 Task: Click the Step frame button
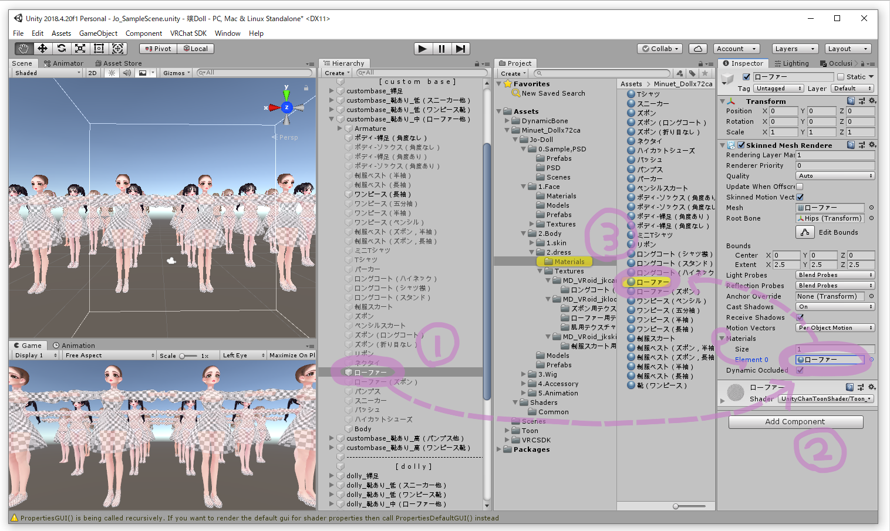coord(461,49)
